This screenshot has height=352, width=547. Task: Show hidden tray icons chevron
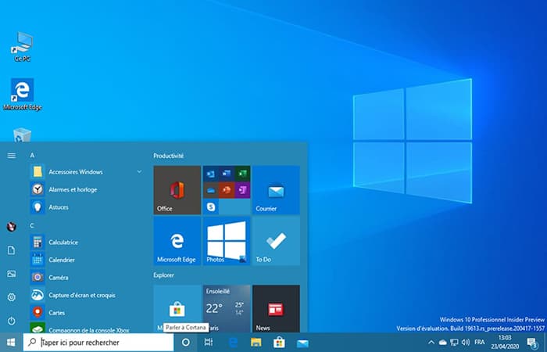coord(431,343)
